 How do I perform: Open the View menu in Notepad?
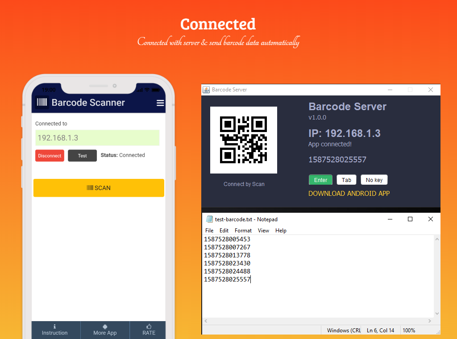pos(263,230)
